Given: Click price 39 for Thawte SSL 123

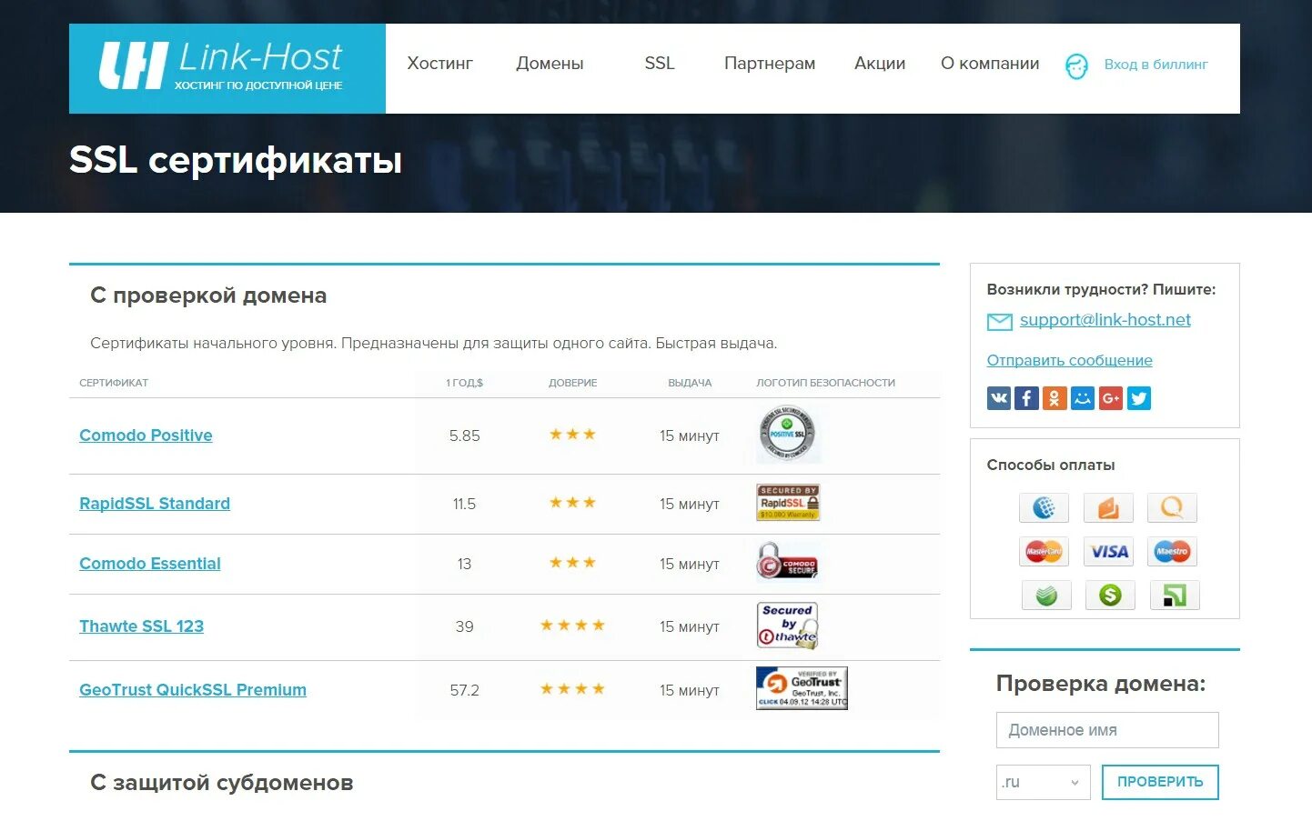Looking at the screenshot, I should click(x=464, y=626).
